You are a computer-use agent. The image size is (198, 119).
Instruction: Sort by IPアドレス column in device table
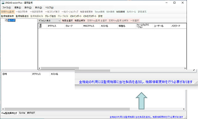tap(56, 26)
